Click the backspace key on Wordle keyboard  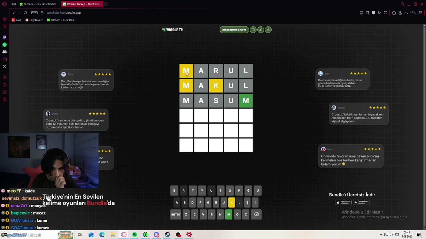(256, 214)
